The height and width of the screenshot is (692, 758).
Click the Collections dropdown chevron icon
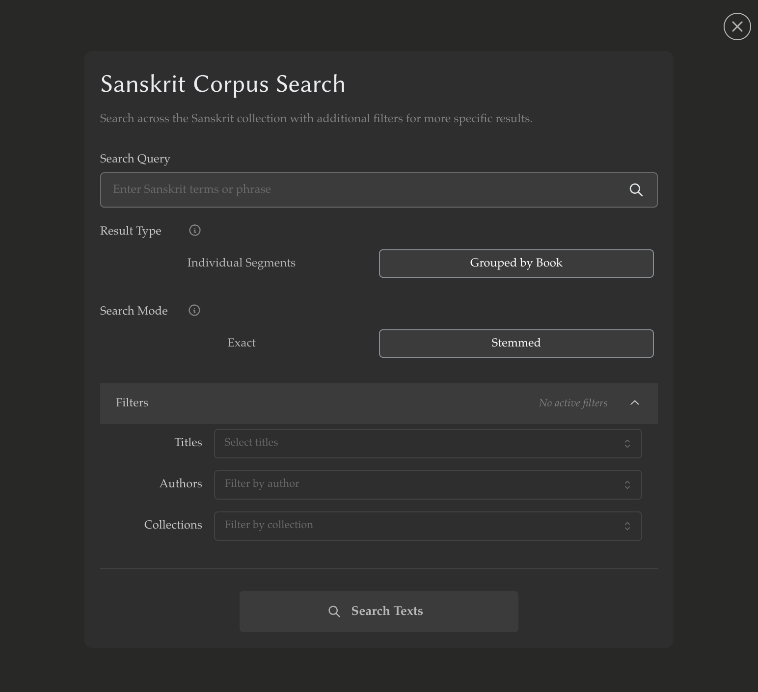627,526
